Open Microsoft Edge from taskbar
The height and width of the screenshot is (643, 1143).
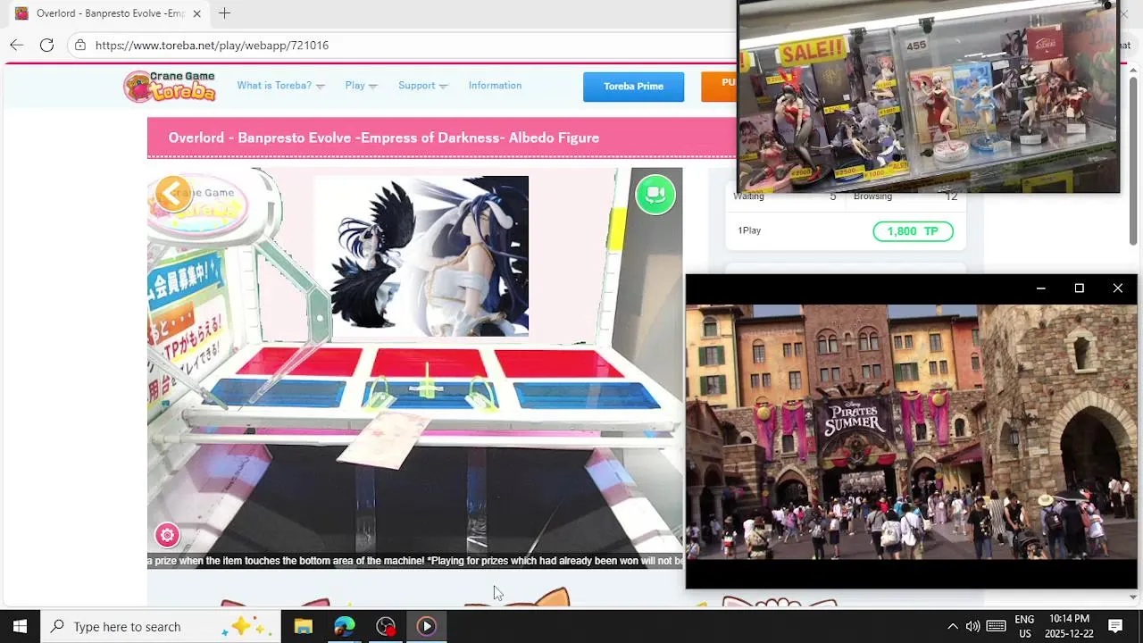(x=345, y=627)
